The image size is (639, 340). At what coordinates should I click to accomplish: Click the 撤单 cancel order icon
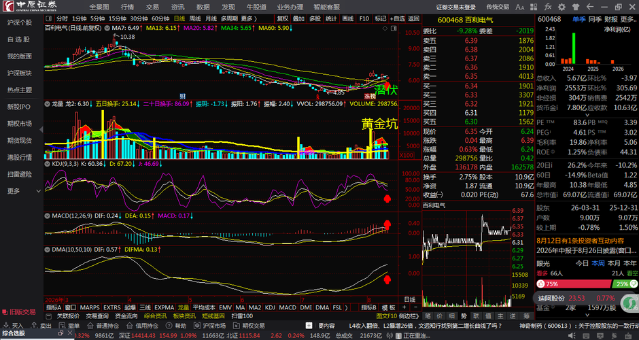61,326
